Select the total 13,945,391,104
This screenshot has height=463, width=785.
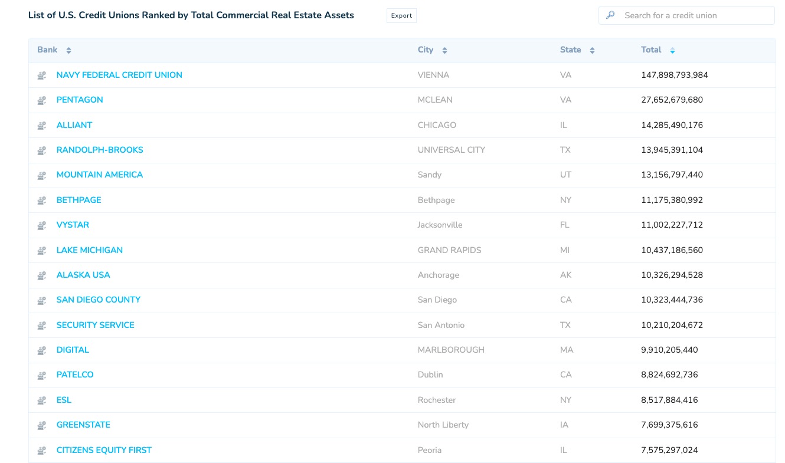pyautogui.click(x=672, y=150)
